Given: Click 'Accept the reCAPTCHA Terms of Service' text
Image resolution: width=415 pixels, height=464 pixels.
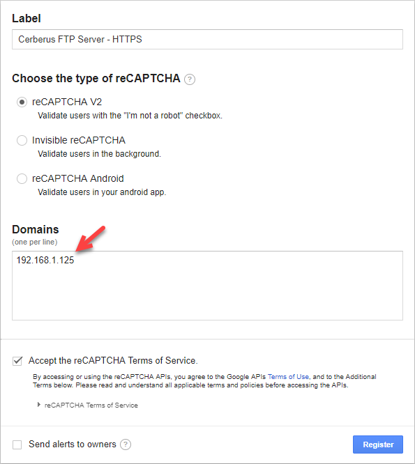Looking at the screenshot, I should pyautogui.click(x=113, y=360).
